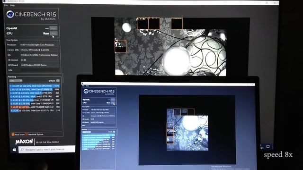Open the File menu on the laptop window
The width and height of the screenshot is (303, 170).
coord(83,86)
